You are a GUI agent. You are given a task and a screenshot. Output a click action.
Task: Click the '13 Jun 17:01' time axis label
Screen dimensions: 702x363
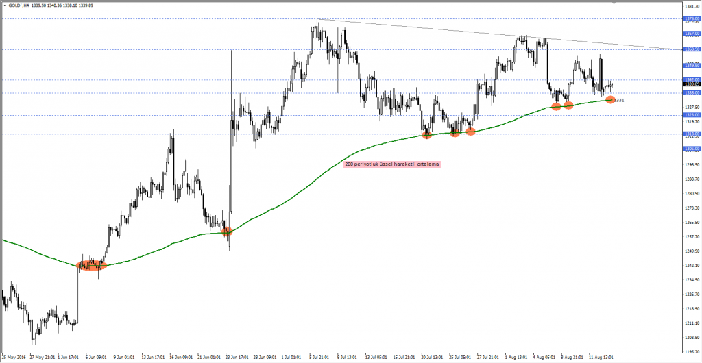(x=154, y=358)
